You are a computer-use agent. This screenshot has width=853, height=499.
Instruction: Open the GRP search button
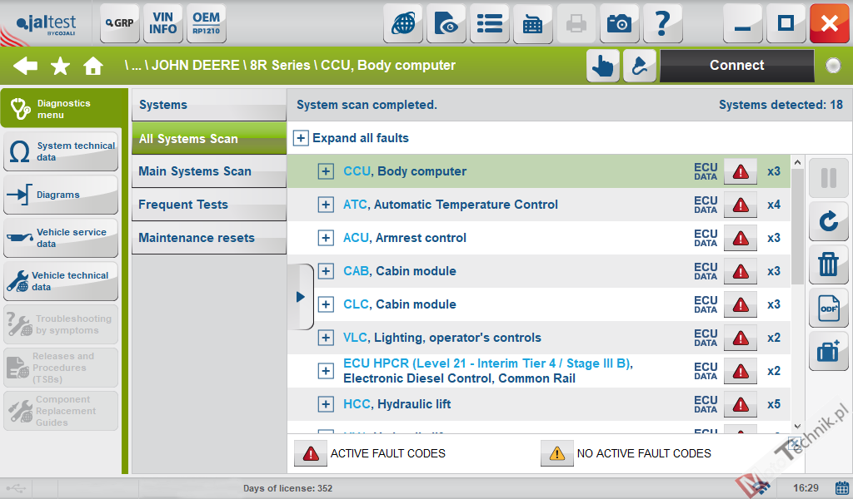(120, 22)
